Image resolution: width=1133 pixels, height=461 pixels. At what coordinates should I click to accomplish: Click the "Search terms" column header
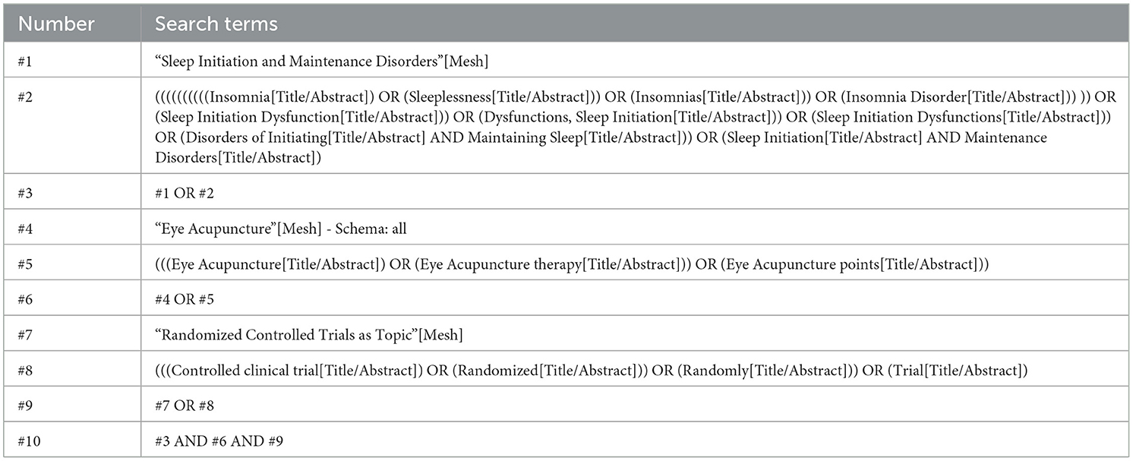point(216,24)
